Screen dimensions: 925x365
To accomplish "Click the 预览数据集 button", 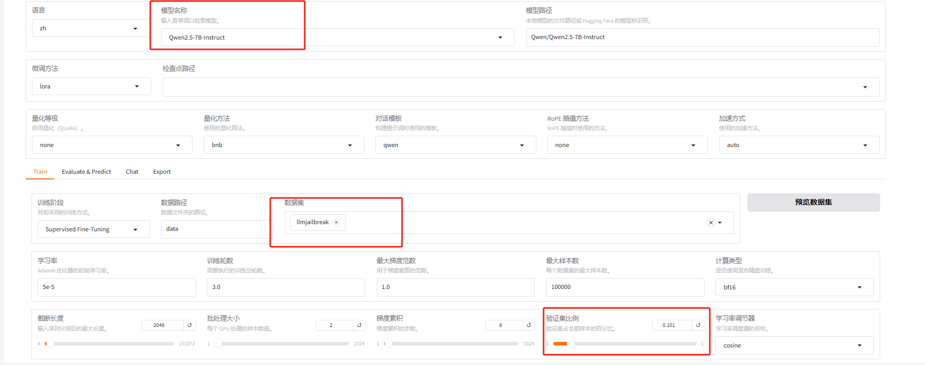I will [x=813, y=202].
